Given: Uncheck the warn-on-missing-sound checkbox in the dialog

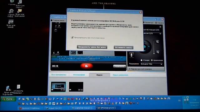Looking at the screenshot, I should (x=72, y=37).
